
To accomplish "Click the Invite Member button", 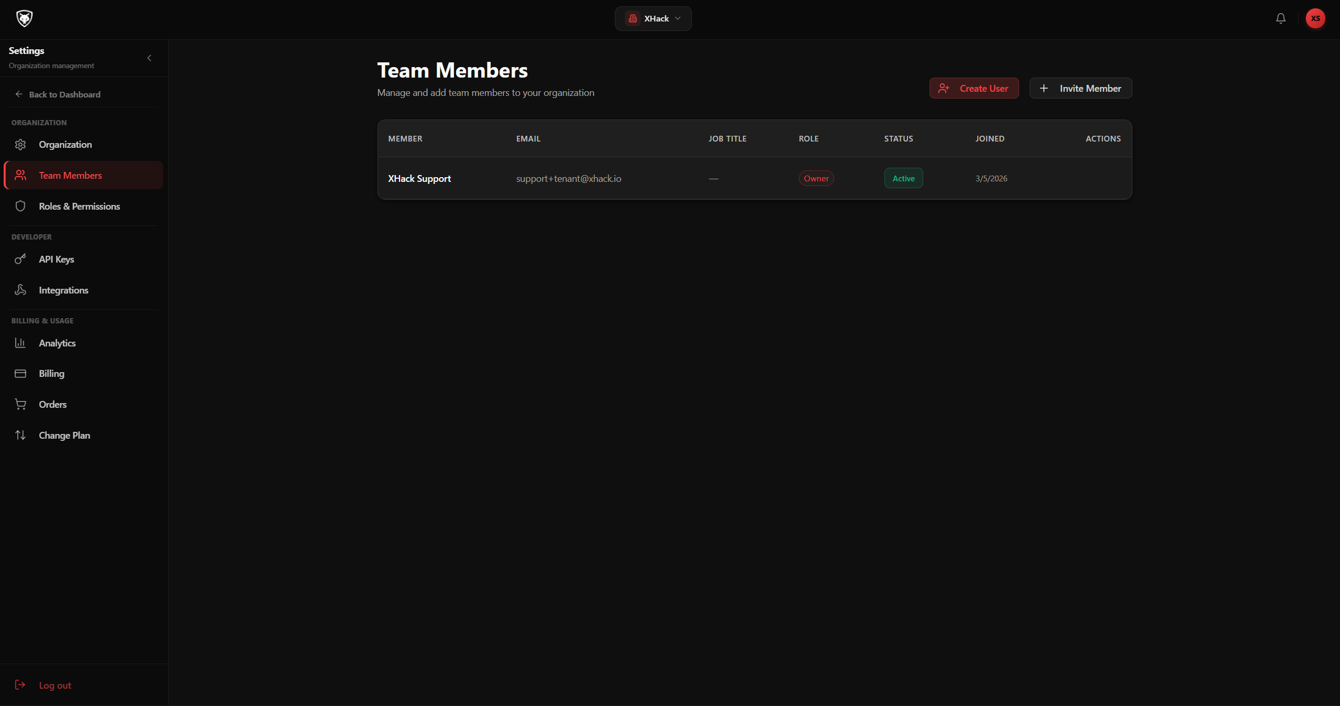I will click(1080, 88).
